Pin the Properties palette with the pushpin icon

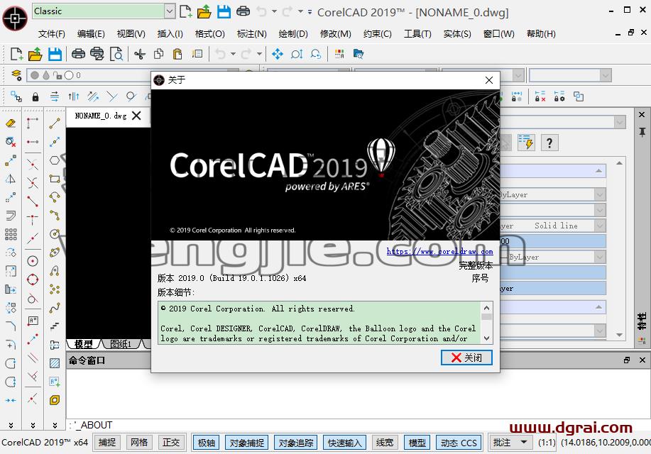(642, 133)
